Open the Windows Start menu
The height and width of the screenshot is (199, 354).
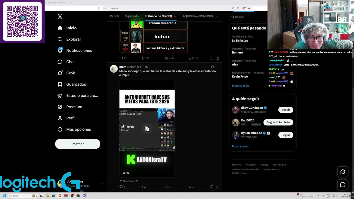[x=4, y=196]
